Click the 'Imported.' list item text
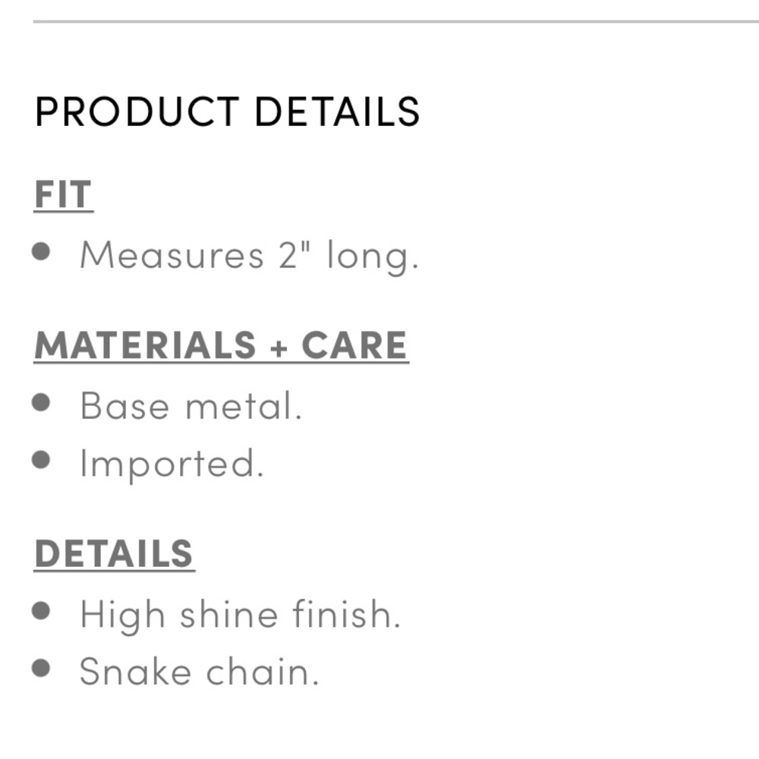This screenshot has width=759, height=759. (x=172, y=465)
